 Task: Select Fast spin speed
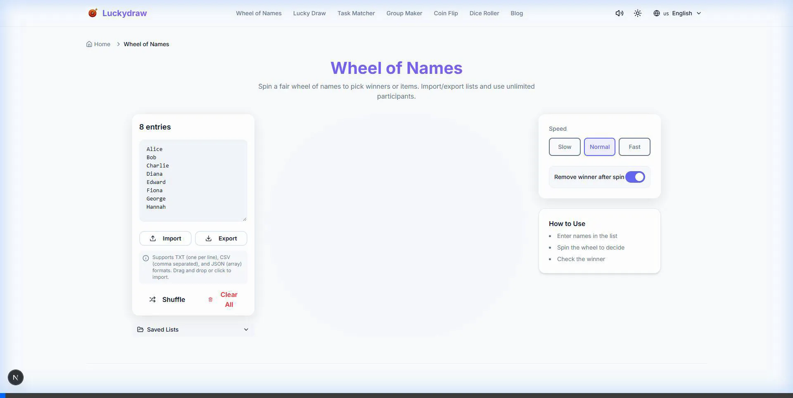634,147
